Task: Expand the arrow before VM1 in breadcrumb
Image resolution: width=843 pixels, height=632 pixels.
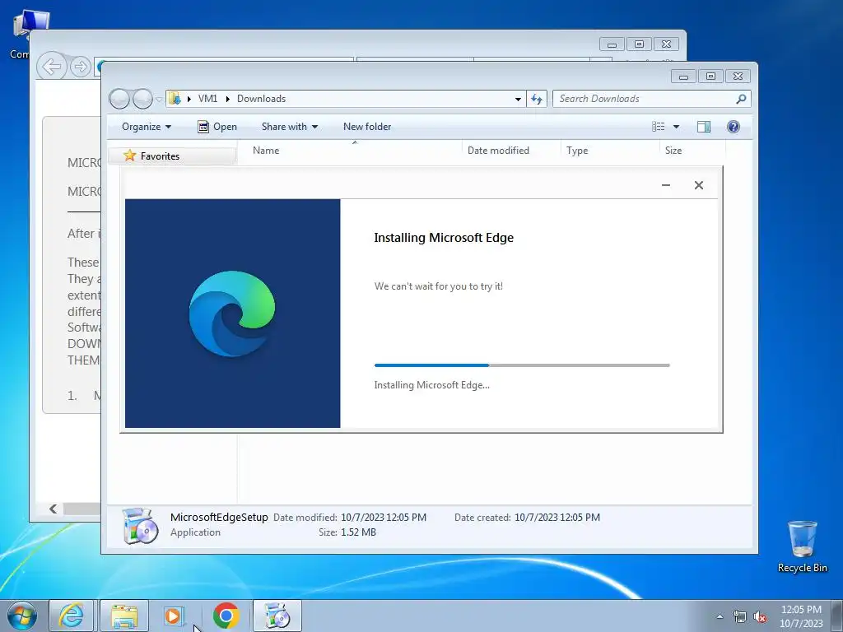Action: click(x=189, y=99)
